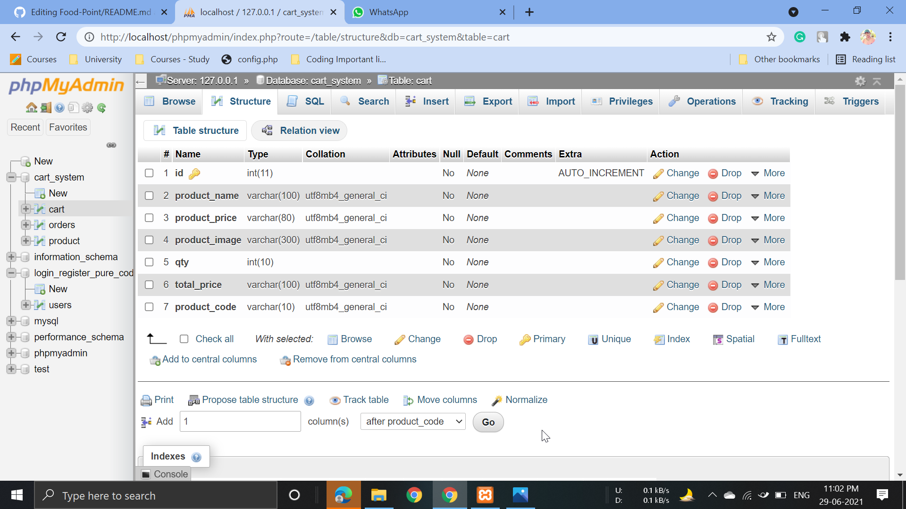
Task: Open the SQL tab icon
Action: [x=293, y=101]
